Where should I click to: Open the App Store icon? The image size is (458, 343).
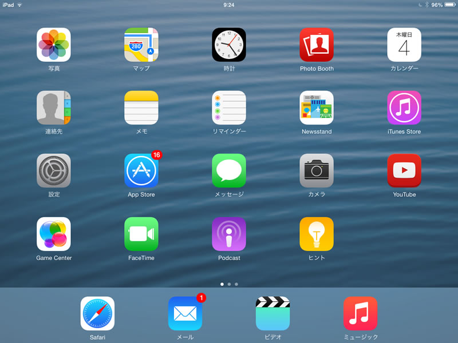point(141,170)
